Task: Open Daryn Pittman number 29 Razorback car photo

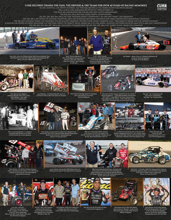Action: point(22,154)
